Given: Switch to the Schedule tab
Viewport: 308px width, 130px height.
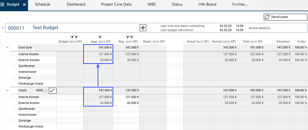Looking at the screenshot, I should [x=42, y=4].
